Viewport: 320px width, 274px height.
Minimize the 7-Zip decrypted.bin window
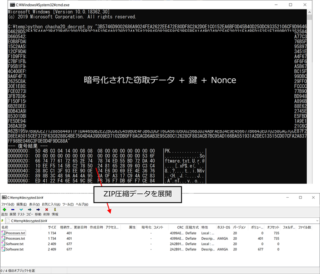[288, 197]
